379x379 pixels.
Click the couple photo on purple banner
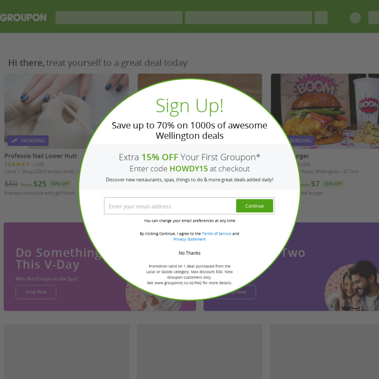pos(353,286)
